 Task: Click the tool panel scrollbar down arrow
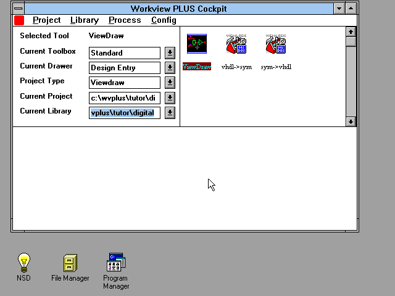[x=351, y=121]
